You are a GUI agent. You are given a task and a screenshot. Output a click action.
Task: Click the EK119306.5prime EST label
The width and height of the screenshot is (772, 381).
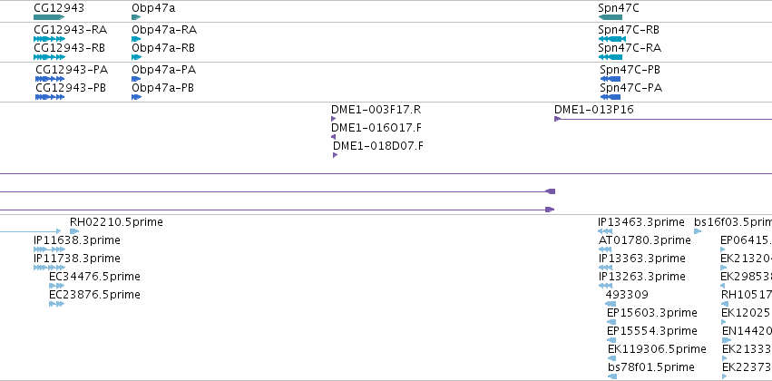point(657,349)
